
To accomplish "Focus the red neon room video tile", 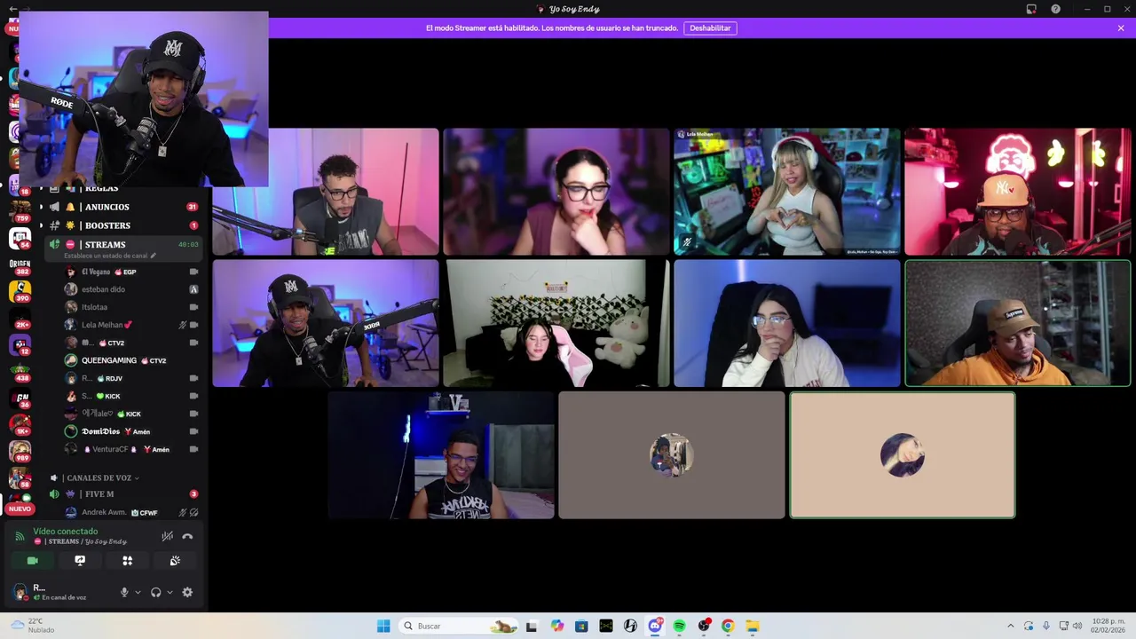I will tap(1018, 192).
